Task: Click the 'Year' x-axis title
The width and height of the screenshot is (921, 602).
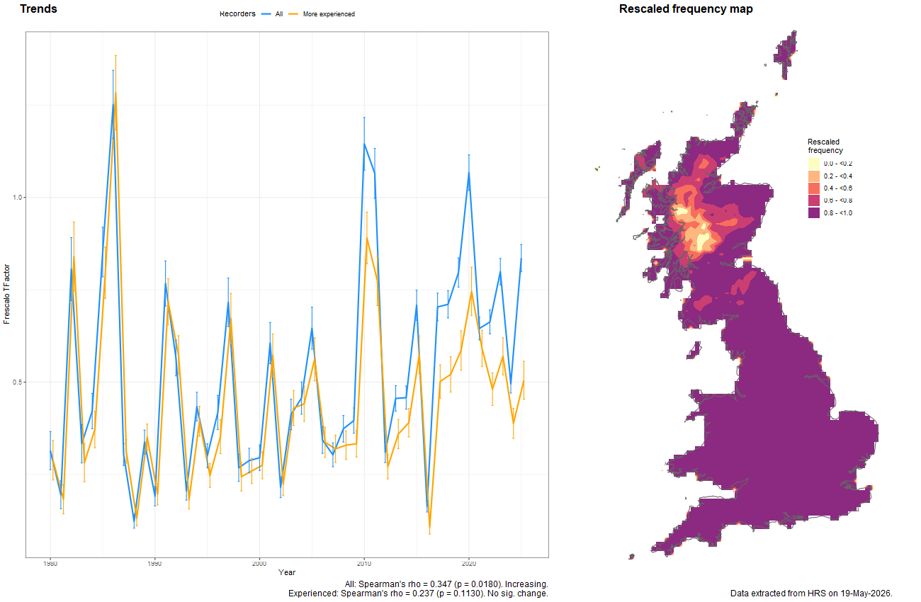Action: 287,572
